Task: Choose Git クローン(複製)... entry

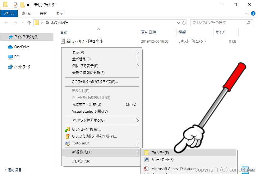Action: tap(102, 129)
